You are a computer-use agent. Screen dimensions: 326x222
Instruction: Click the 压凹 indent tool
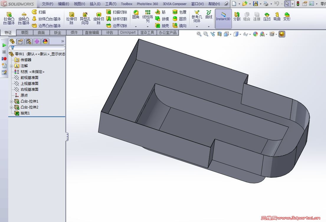coord(267,16)
